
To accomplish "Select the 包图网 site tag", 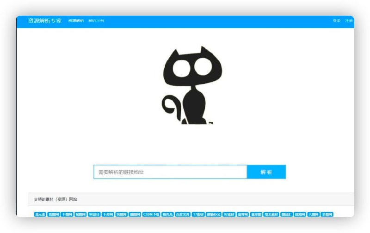I will click(x=121, y=215).
